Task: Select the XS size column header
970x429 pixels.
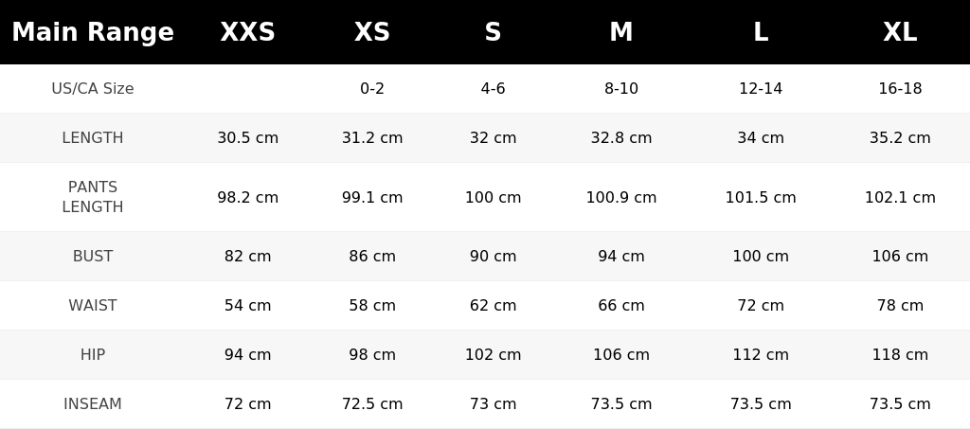Action: (x=371, y=32)
